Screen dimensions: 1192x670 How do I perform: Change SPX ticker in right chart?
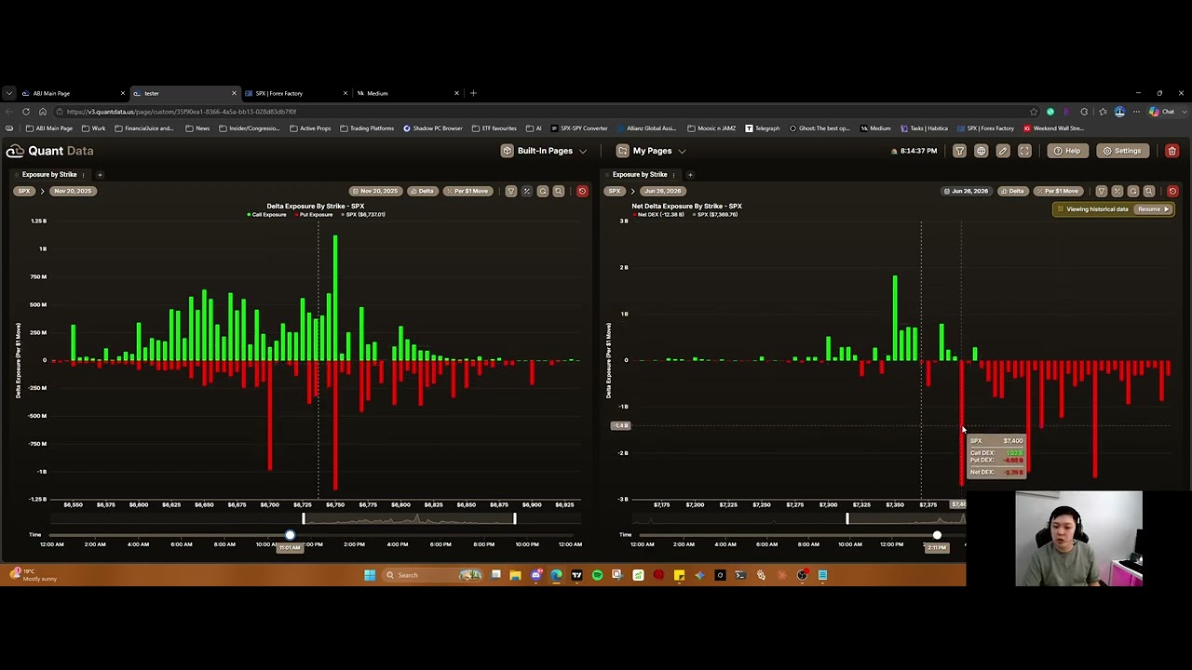click(x=615, y=191)
